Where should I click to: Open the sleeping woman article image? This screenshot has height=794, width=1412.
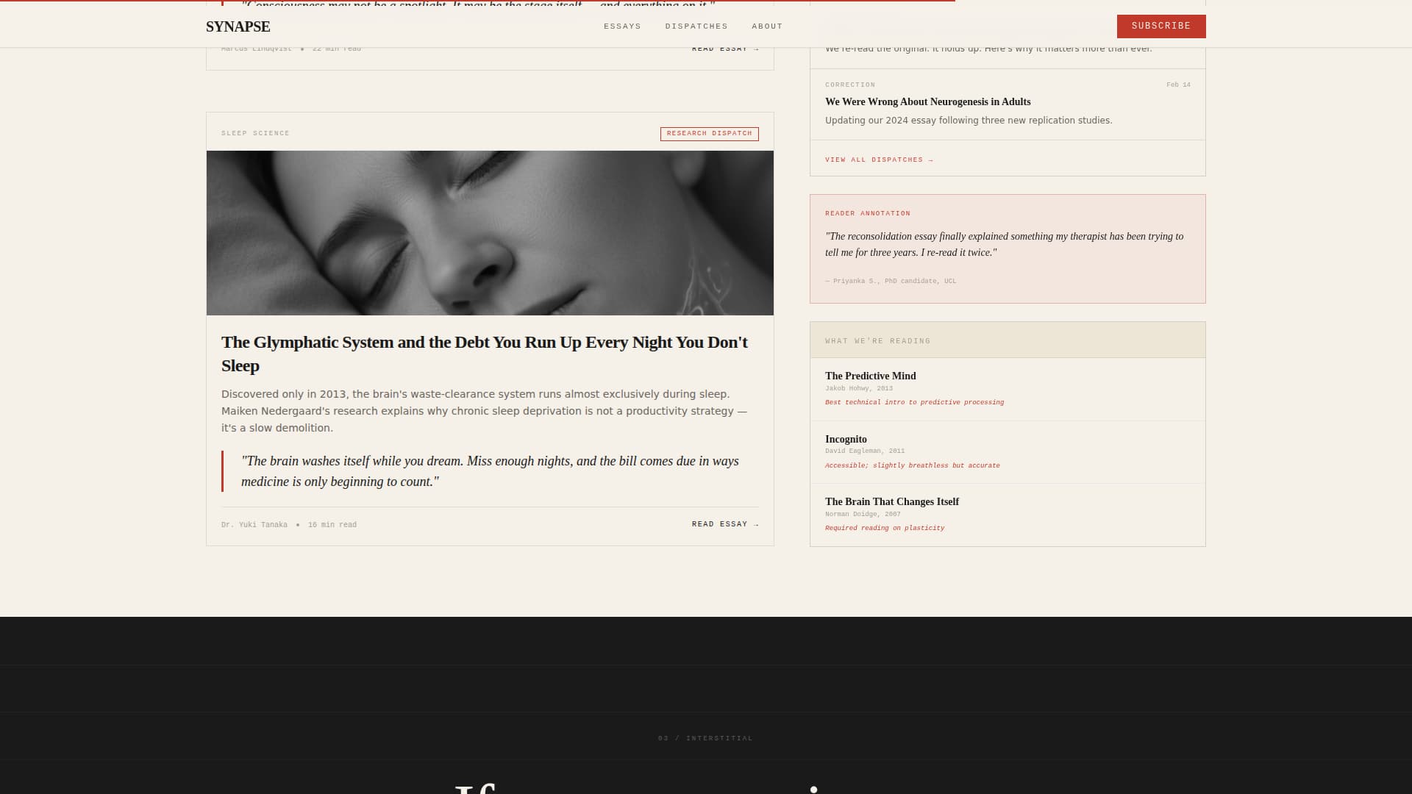(490, 233)
